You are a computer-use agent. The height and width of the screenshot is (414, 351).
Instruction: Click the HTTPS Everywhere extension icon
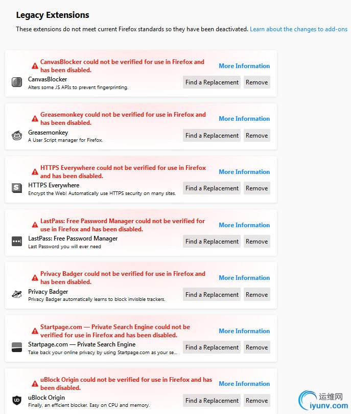tap(17, 188)
